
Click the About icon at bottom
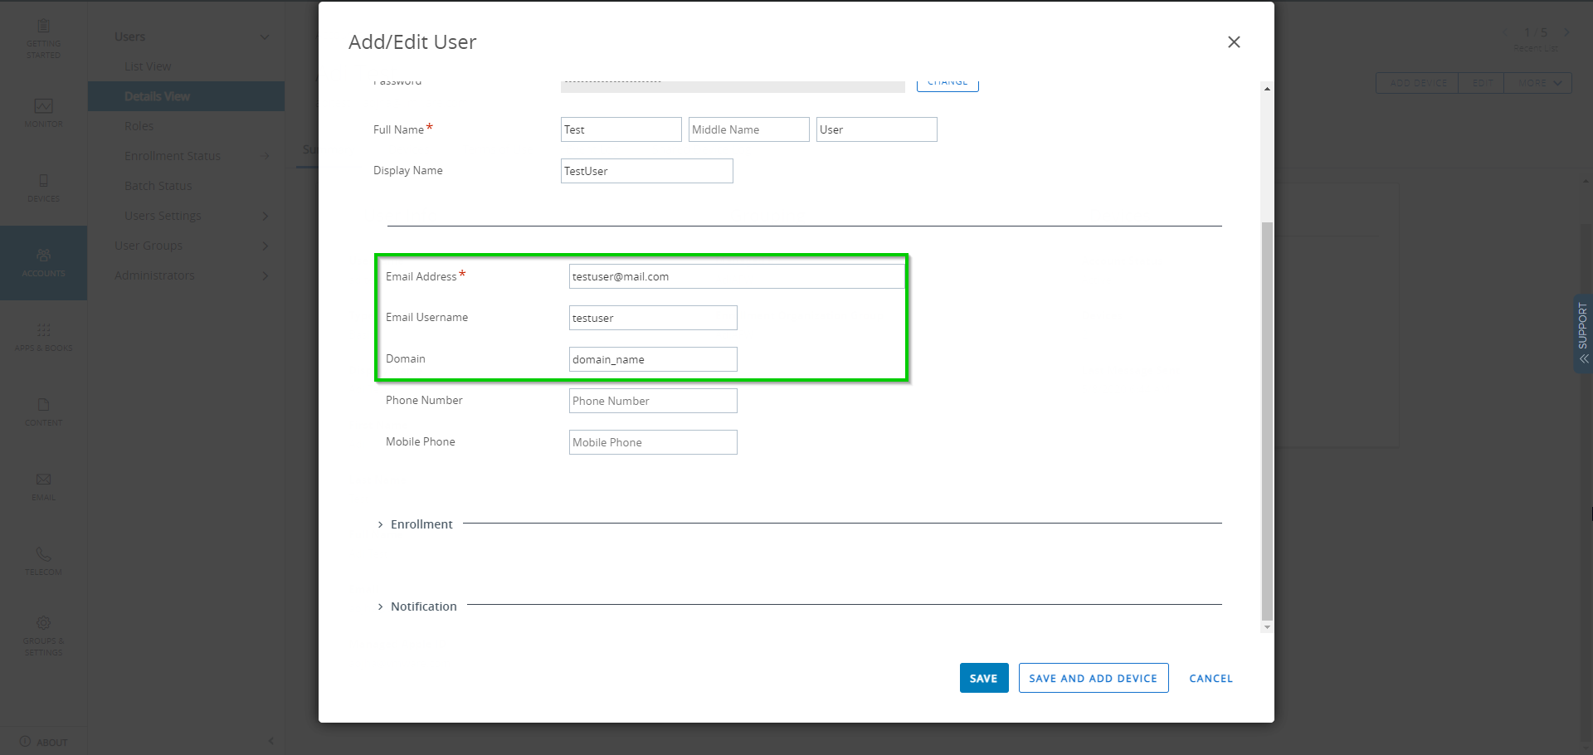(x=42, y=741)
